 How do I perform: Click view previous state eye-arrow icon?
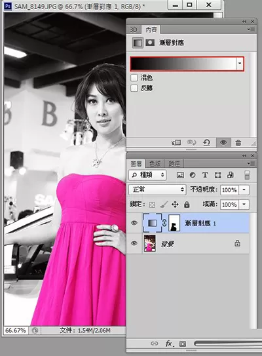point(191,142)
